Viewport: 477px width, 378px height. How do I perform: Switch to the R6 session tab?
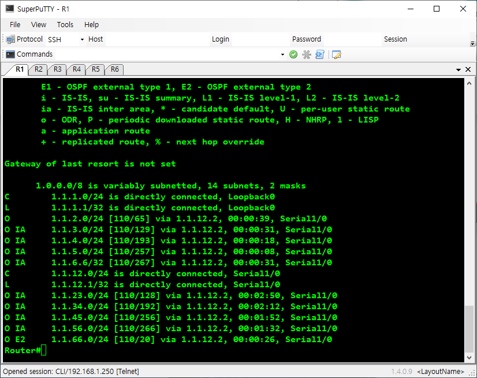[115, 69]
